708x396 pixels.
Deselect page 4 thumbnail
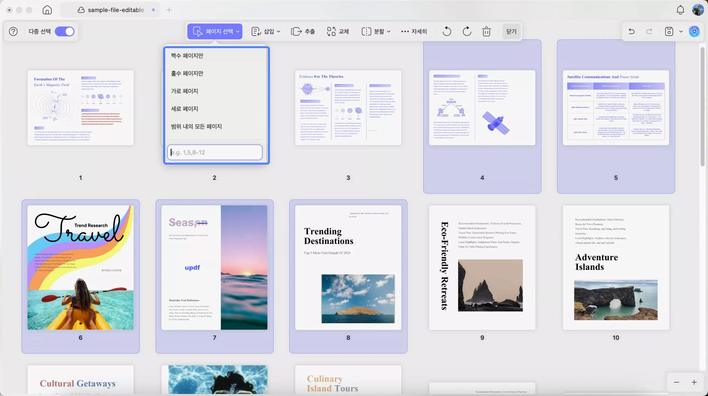(x=482, y=108)
